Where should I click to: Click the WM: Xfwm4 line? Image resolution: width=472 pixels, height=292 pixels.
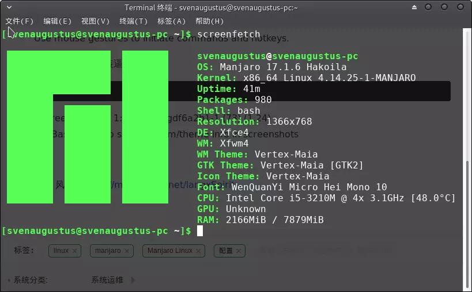coord(223,143)
